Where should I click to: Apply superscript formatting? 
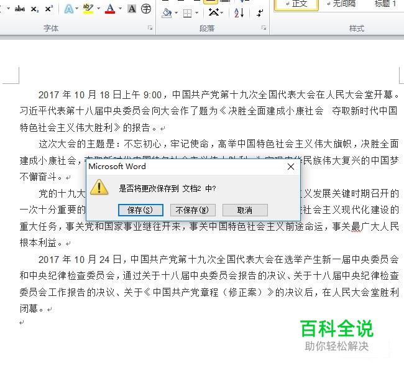tap(48, 9)
